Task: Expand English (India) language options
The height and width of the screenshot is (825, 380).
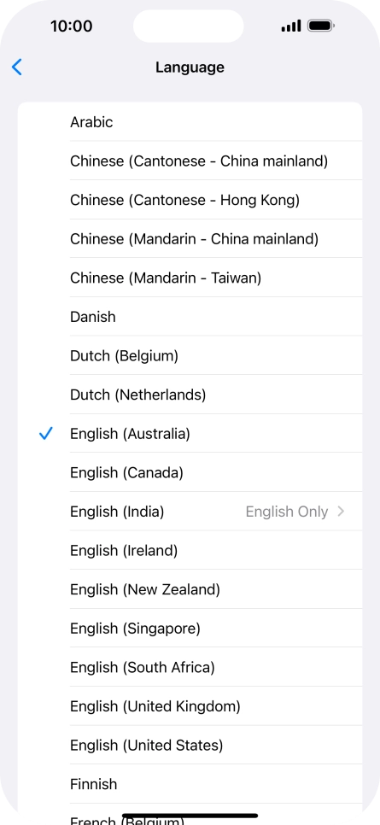Action: 190,512
